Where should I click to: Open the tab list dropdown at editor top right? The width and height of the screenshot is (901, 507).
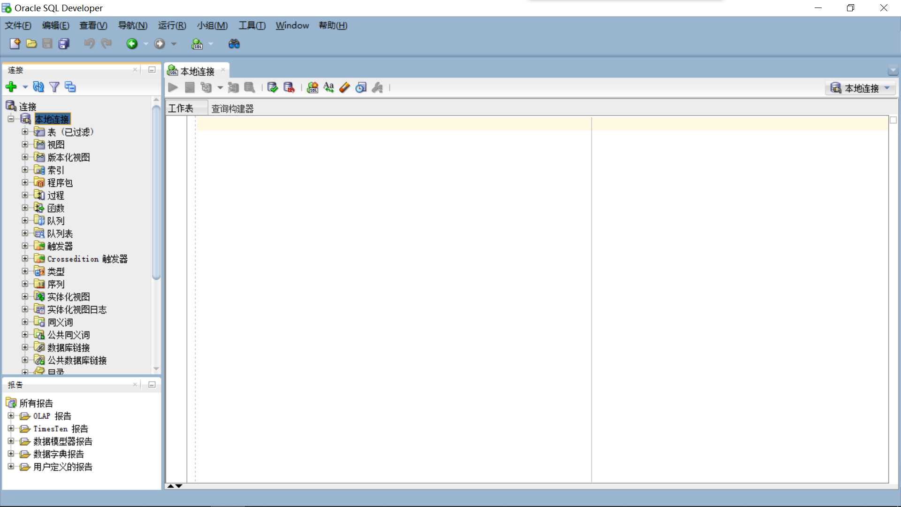click(893, 71)
